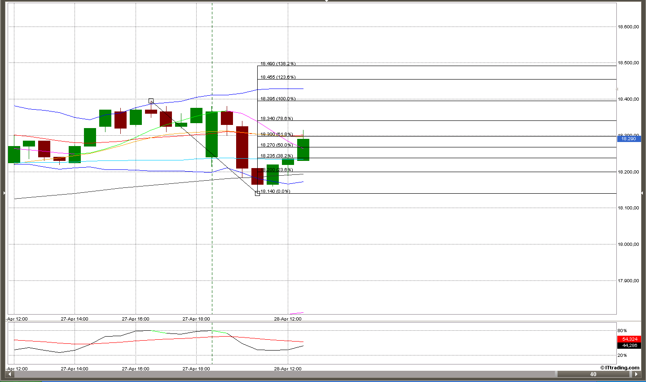Select the Fibonacci anchor handle at 18.140 low
Image resolution: width=646 pixels, height=382 pixels.
tap(257, 193)
